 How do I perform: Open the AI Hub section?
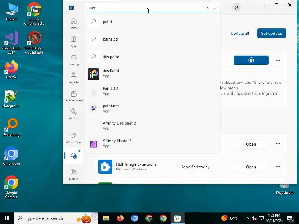tap(74, 114)
